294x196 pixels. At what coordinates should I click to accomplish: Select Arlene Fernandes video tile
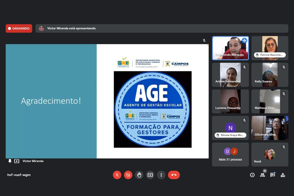click(230, 75)
